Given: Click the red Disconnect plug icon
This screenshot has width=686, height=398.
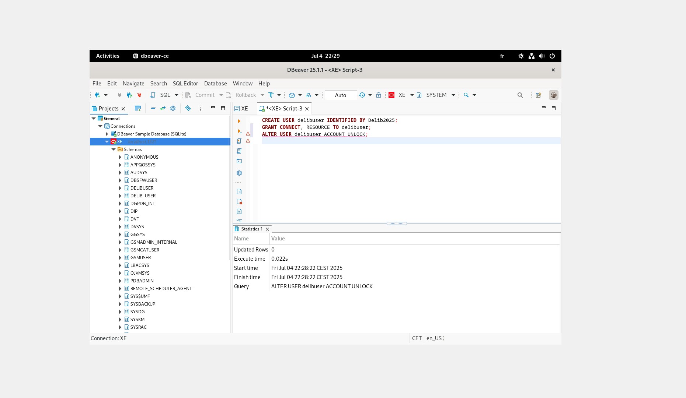Looking at the screenshot, I should [139, 95].
